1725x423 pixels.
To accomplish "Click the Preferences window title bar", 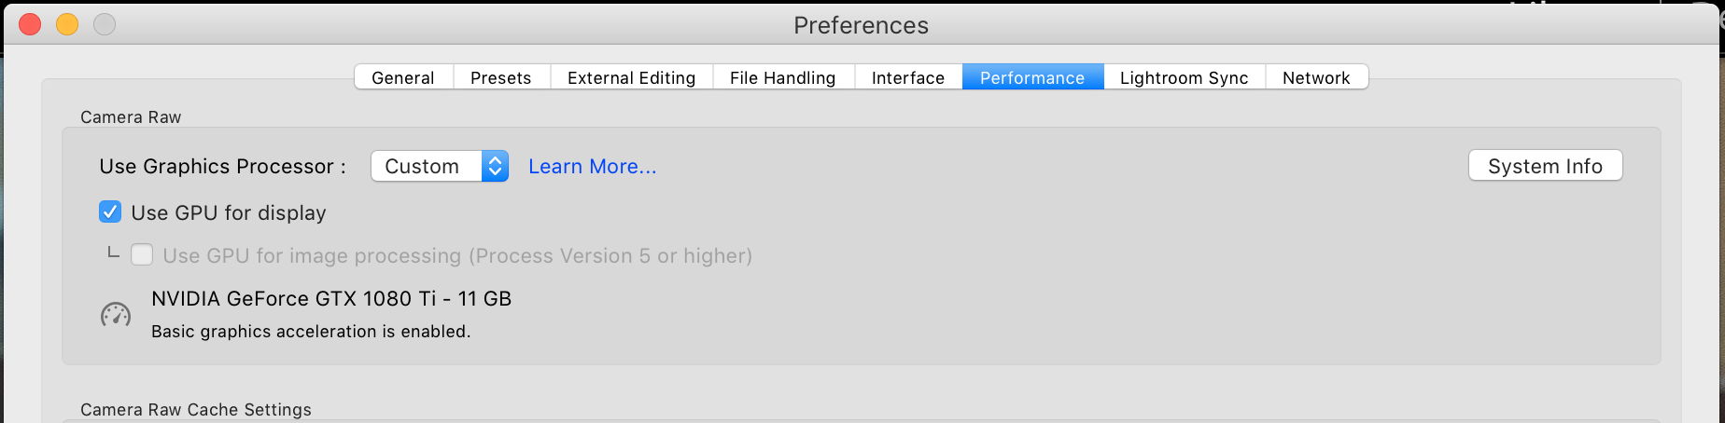I will pos(861,25).
